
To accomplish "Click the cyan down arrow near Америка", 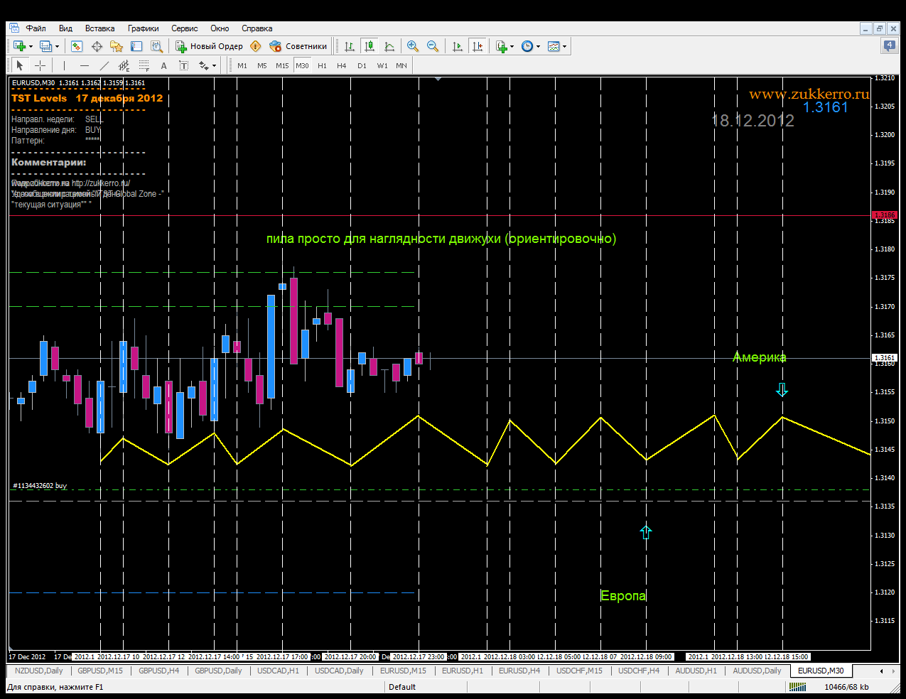I will 782,390.
